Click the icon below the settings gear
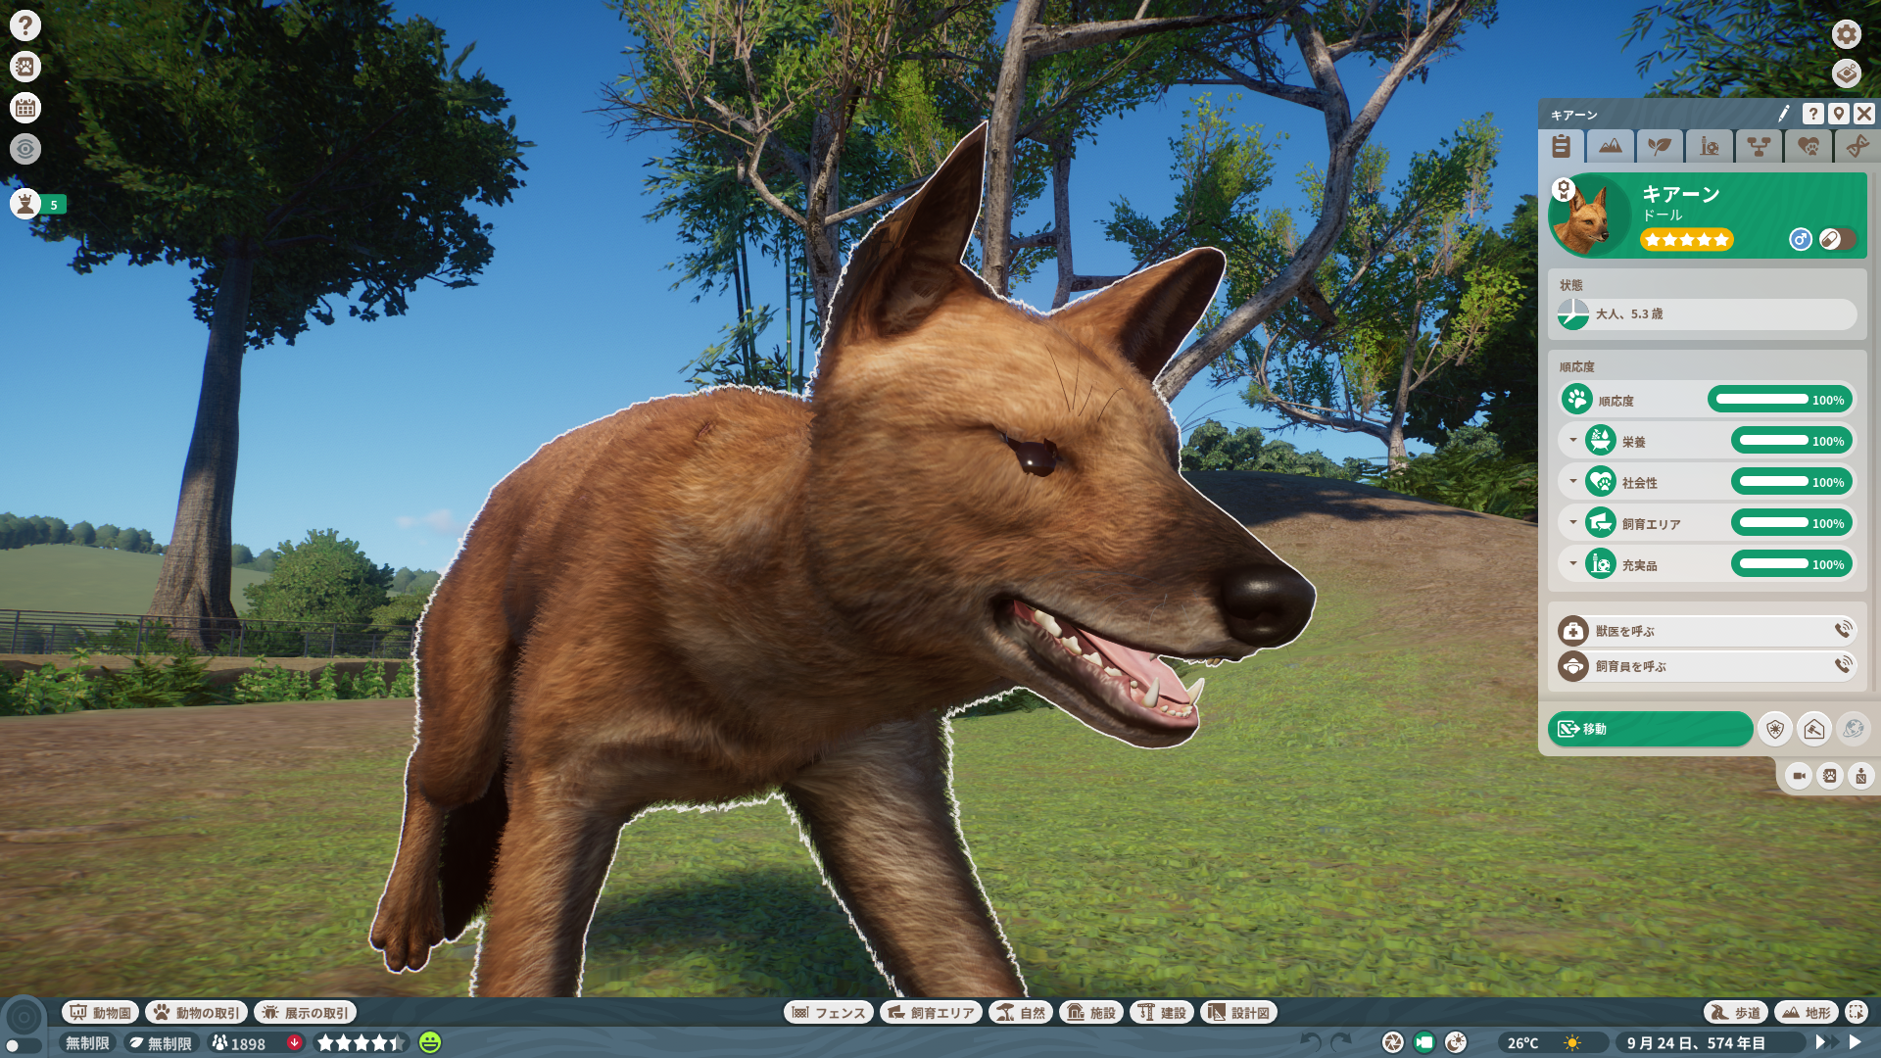Image resolution: width=1881 pixels, height=1058 pixels. 1847,73
